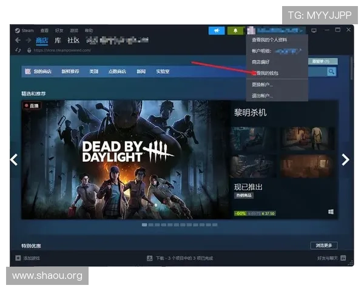The width and height of the screenshot is (364, 291).
Task: Click the 黎明杀机 game title
Action: (x=250, y=113)
